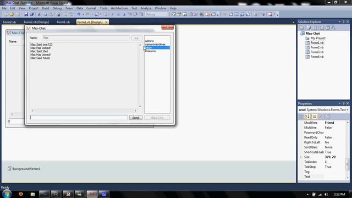
Task: Open the Debug menu
Action: coord(57,8)
